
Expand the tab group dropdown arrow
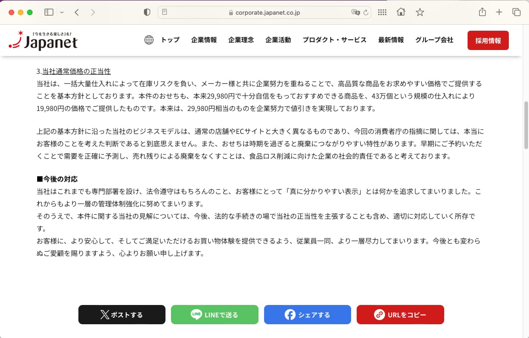(62, 12)
